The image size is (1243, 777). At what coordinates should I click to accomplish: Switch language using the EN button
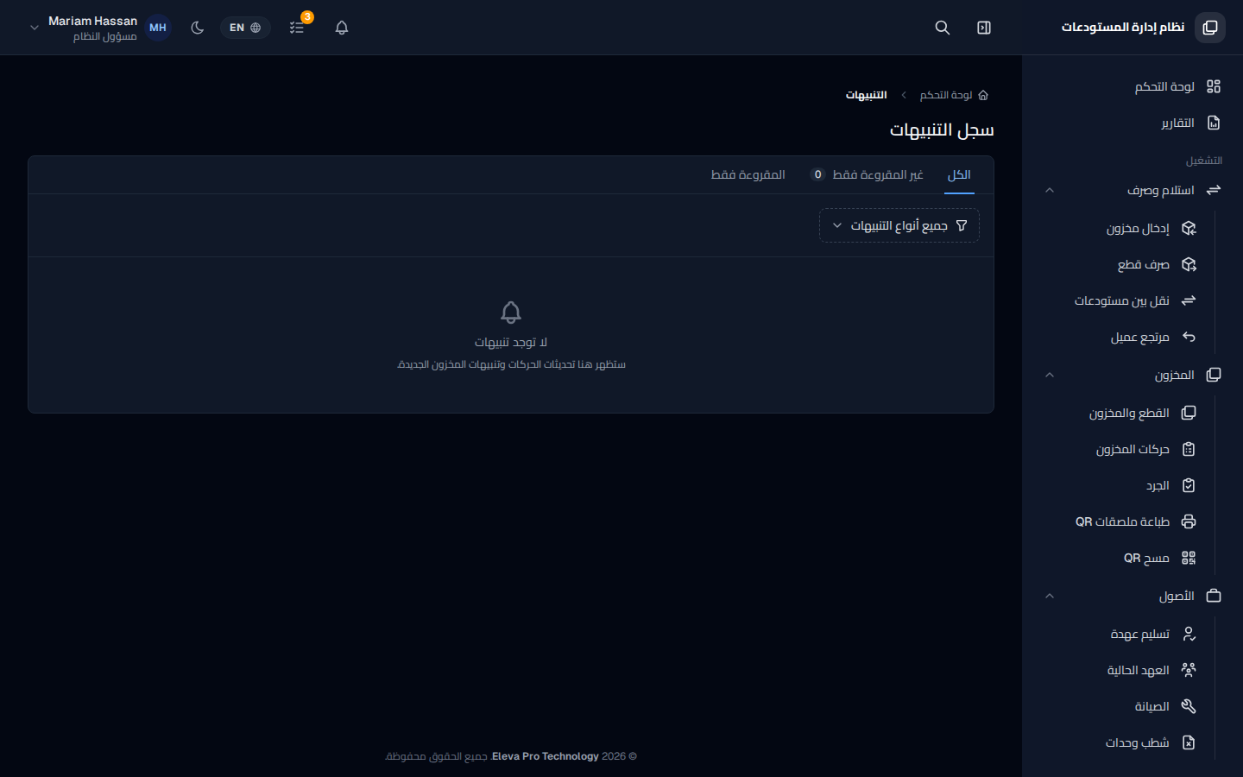coord(245,28)
